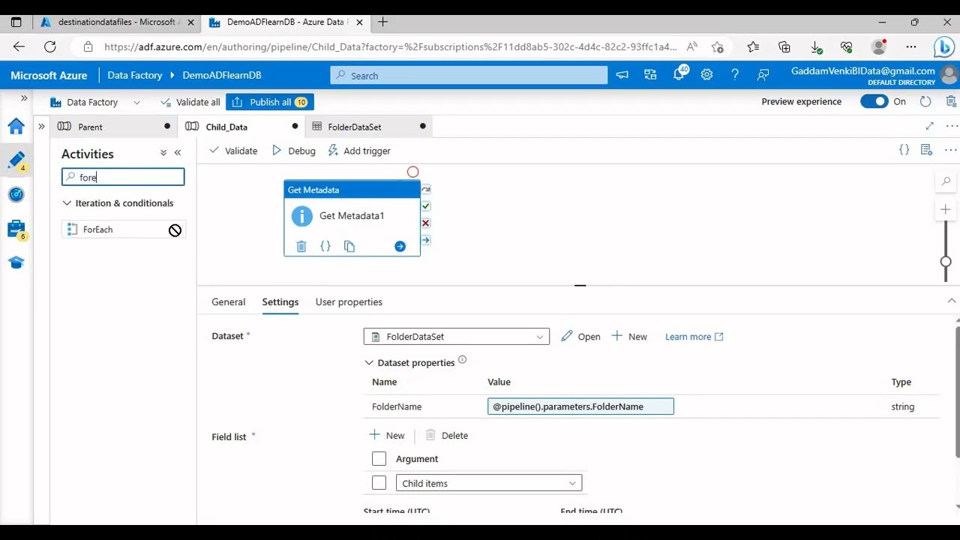Open the Child items argument dropdown
The height and width of the screenshot is (540, 960).
point(489,483)
